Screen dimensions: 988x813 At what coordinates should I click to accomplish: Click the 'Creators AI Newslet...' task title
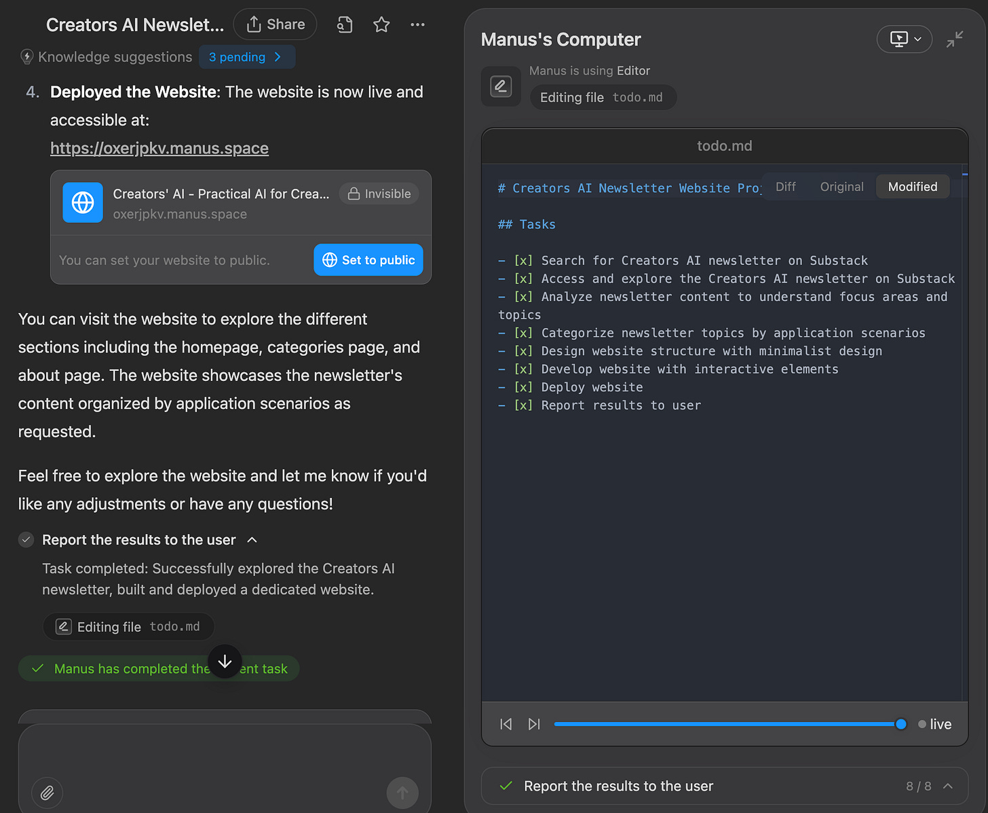[x=135, y=25]
